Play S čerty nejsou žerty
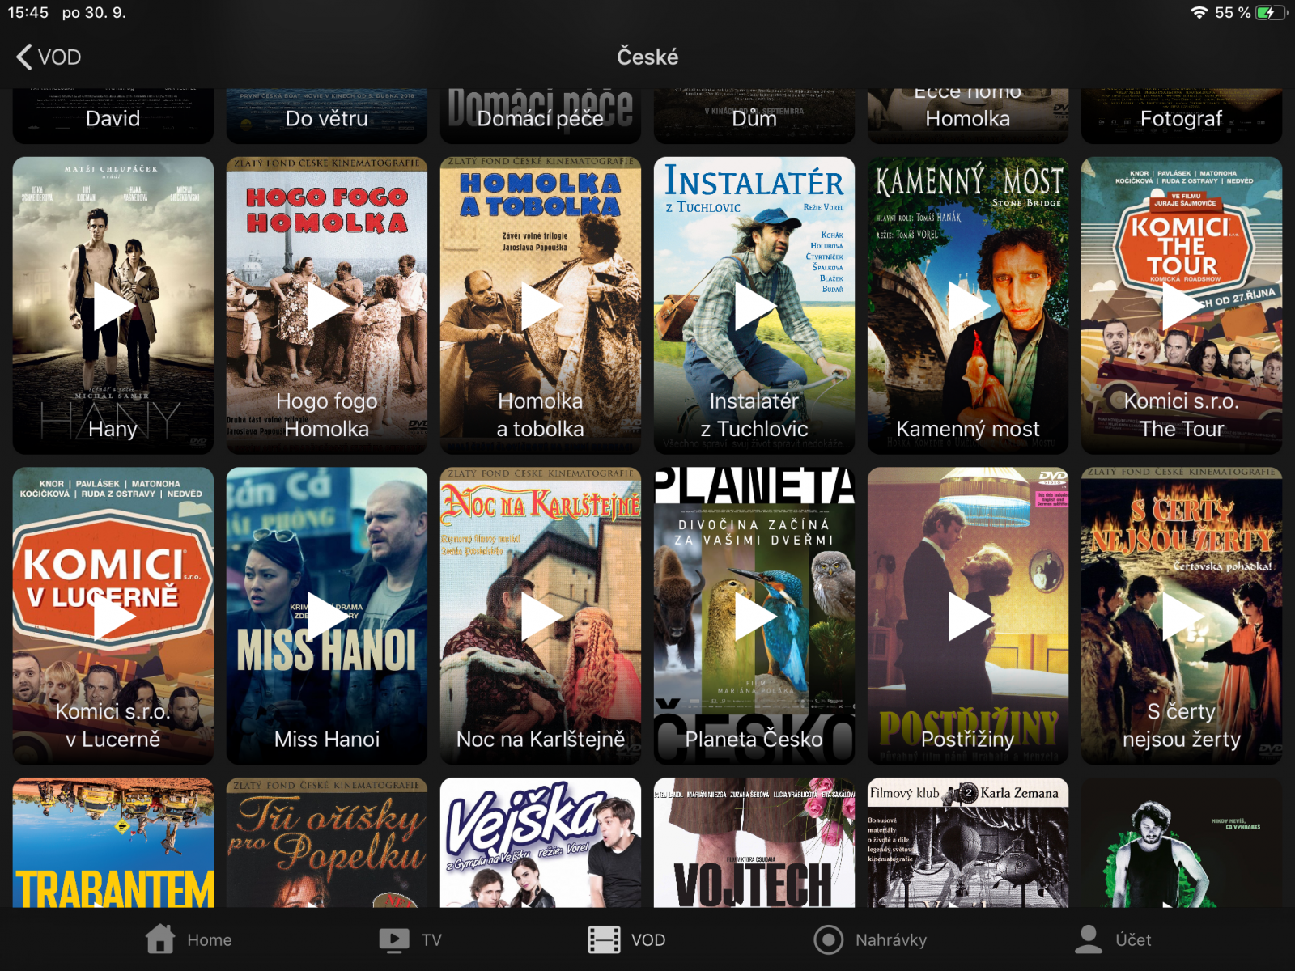Image resolution: width=1295 pixels, height=971 pixels. pos(1182,617)
